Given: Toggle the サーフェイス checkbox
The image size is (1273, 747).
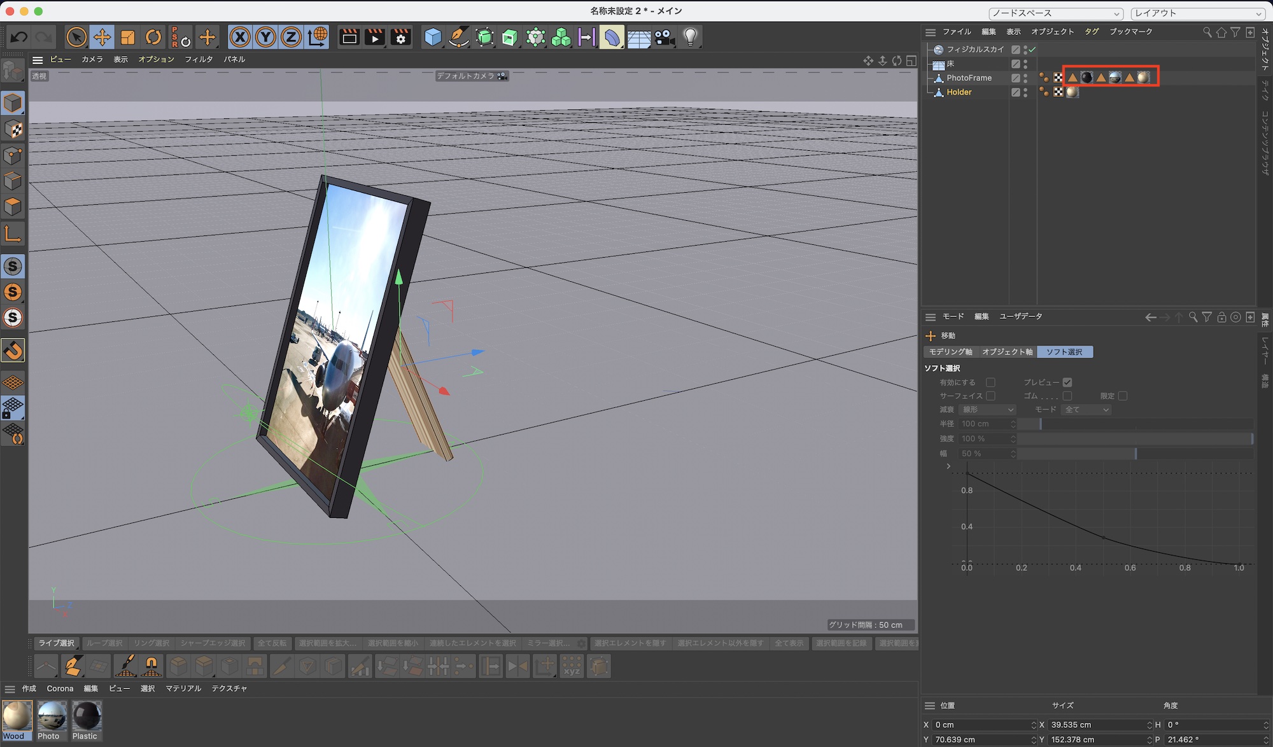Looking at the screenshot, I should (990, 396).
